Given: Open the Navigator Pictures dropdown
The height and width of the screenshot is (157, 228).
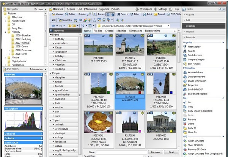Looking at the screenshot, I should coord(46,9).
